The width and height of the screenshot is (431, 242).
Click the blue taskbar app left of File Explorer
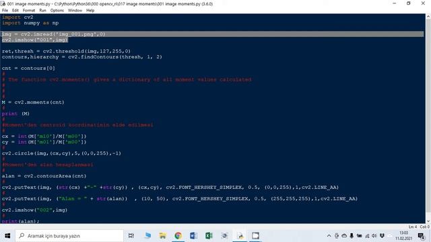click(x=147, y=236)
